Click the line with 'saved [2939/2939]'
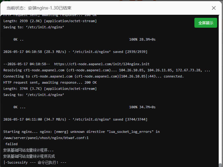The height and width of the screenshot is (167, 223). tap(75, 52)
